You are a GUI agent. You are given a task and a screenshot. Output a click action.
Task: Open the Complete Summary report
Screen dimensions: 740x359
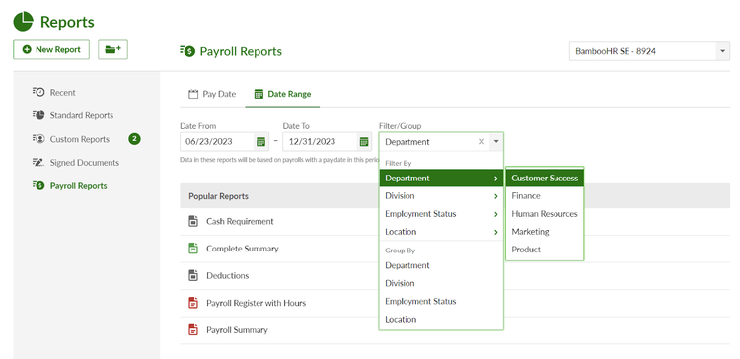pos(243,249)
